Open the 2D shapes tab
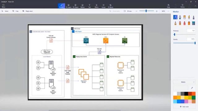 (x=68, y=6)
